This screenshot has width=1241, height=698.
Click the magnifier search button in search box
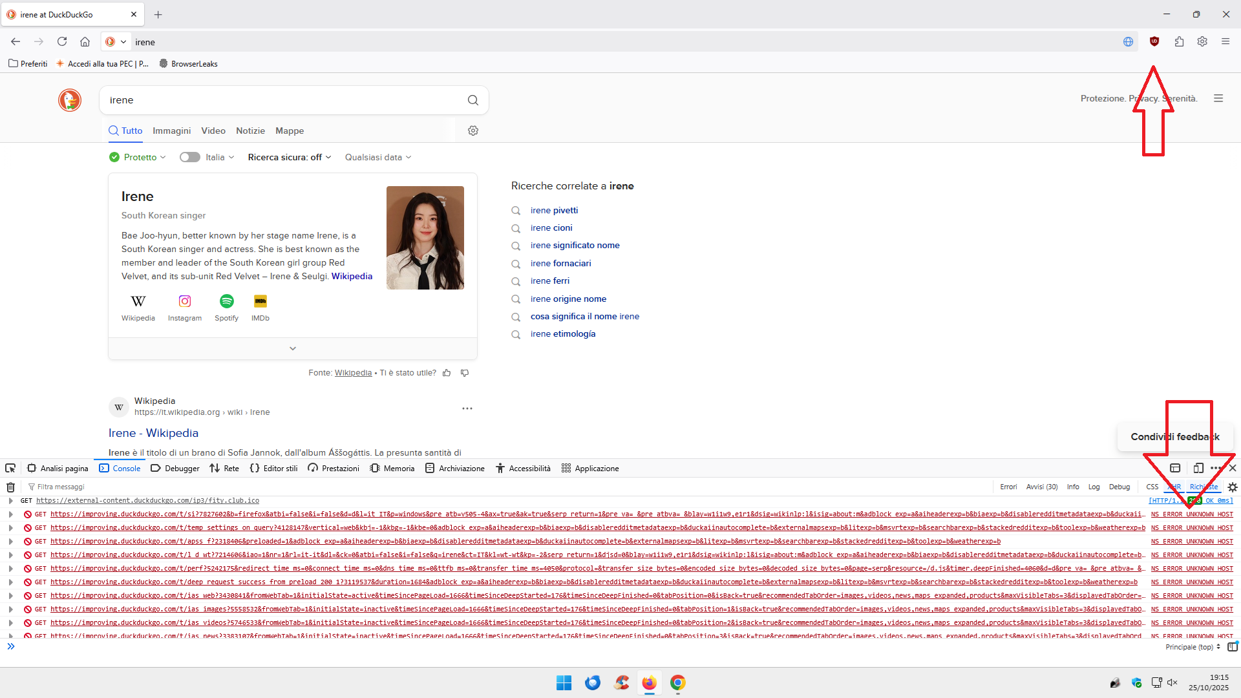coord(473,100)
